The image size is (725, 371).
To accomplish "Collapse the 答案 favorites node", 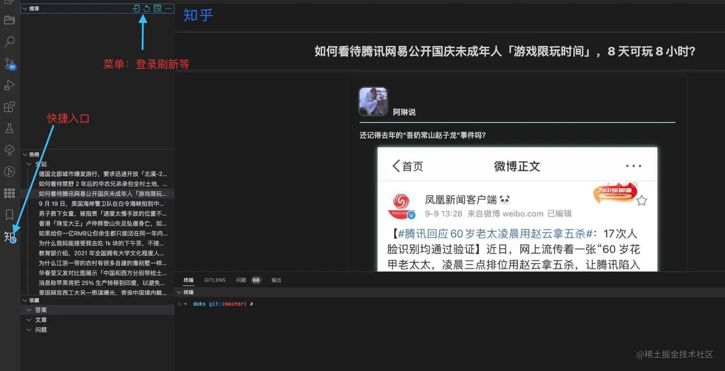I will coord(30,310).
